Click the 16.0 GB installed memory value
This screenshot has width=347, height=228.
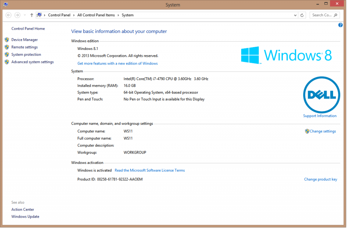[x=129, y=86]
